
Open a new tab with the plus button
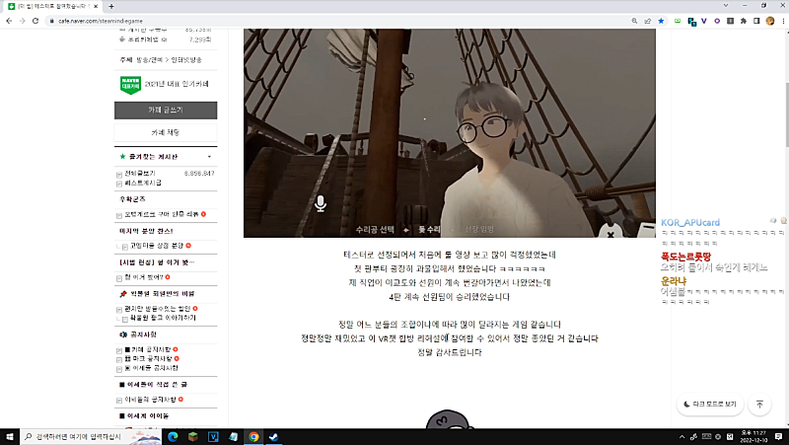(x=111, y=6)
